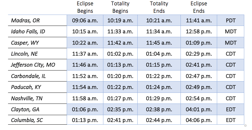This screenshot has height=130, width=252.
Task: Select Columbia, SC eclipse ends 04:06 p.m.
Action: [199, 120]
